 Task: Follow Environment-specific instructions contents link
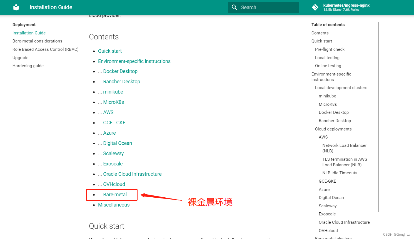[134, 61]
